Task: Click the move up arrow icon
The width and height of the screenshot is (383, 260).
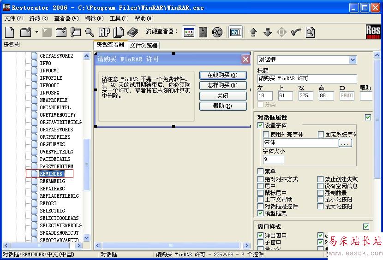Action: tap(253, 32)
